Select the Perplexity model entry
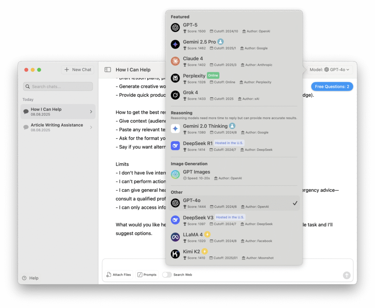 (x=234, y=78)
